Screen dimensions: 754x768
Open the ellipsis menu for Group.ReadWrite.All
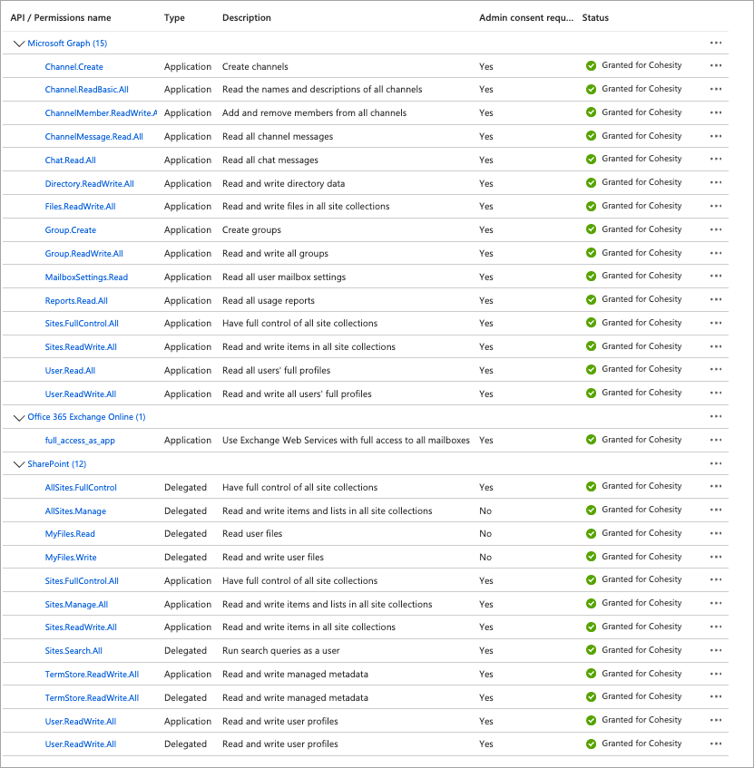point(716,253)
